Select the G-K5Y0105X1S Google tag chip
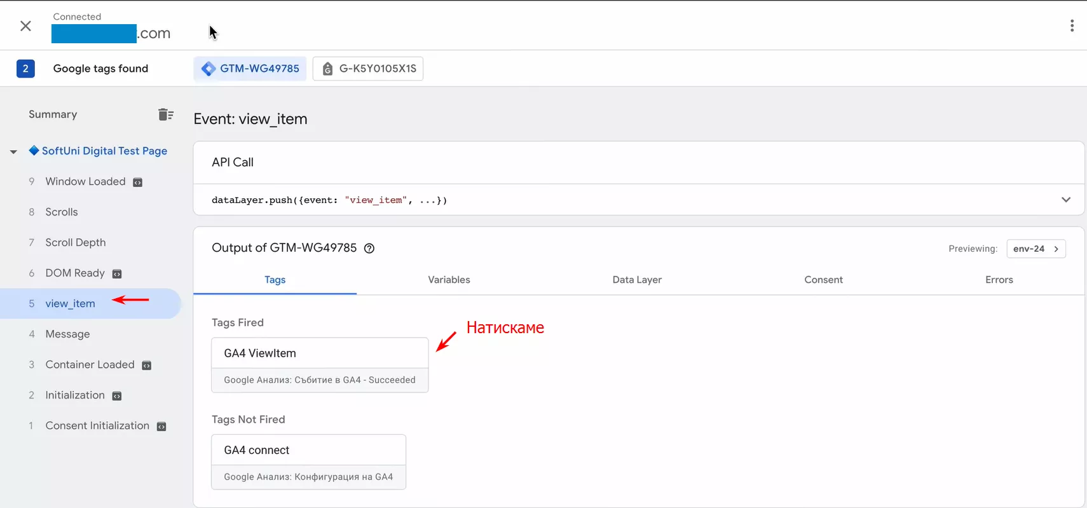This screenshot has width=1087, height=508. 368,69
